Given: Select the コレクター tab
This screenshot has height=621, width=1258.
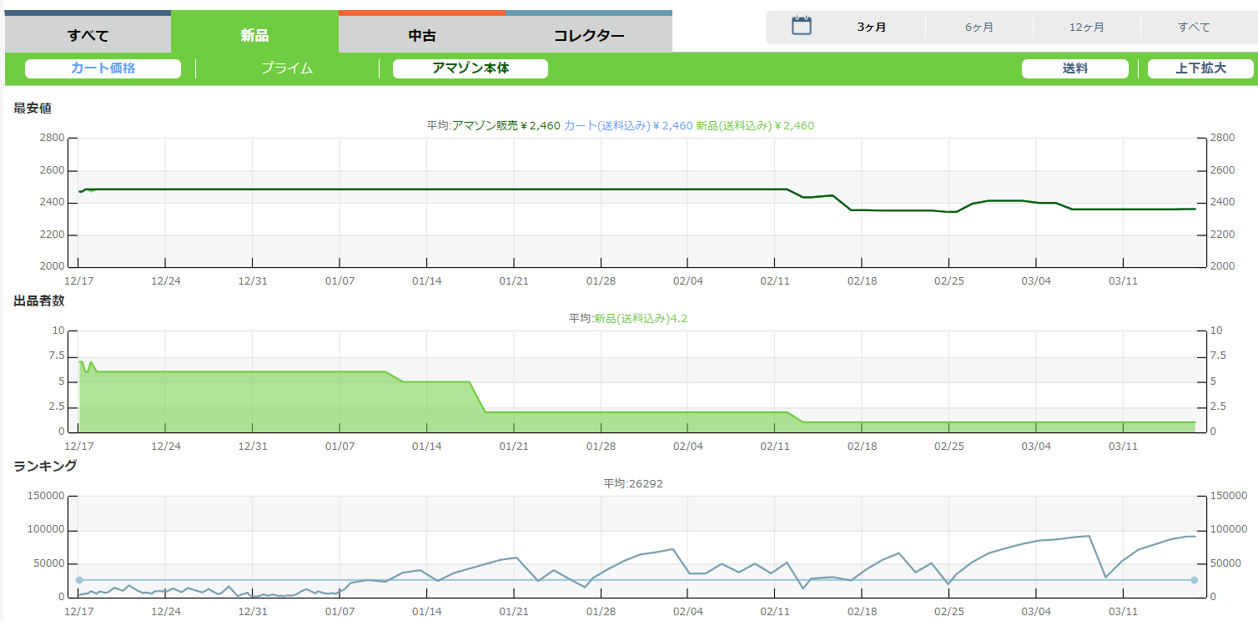Looking at the screenshot, I should click(588, 35).
